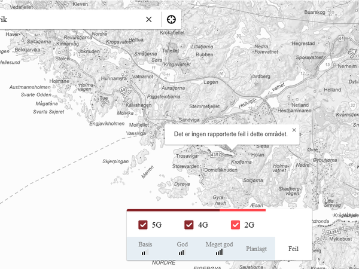Image resolution: width=359 pixels, height=269 pixels.
Task: Click the Basis coverage level label
Action: point(145,244)
